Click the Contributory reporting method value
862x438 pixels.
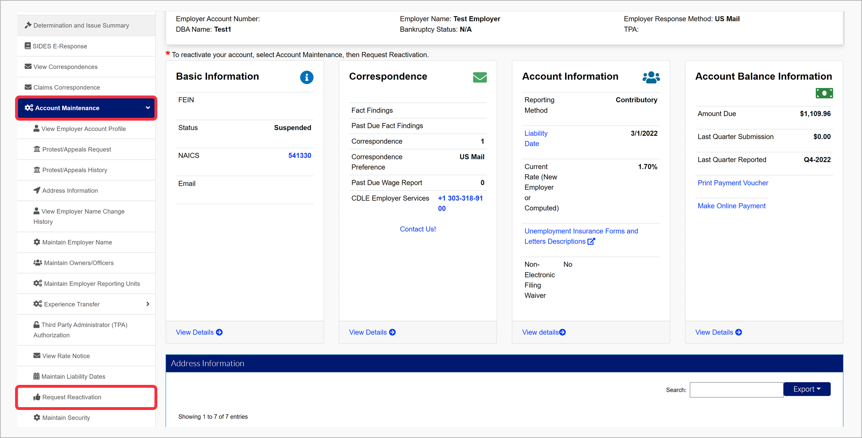click(x=636, y=100)
